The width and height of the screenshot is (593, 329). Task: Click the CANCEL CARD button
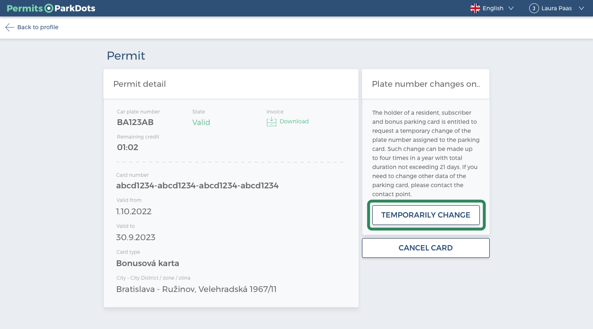tap(426, 248)
